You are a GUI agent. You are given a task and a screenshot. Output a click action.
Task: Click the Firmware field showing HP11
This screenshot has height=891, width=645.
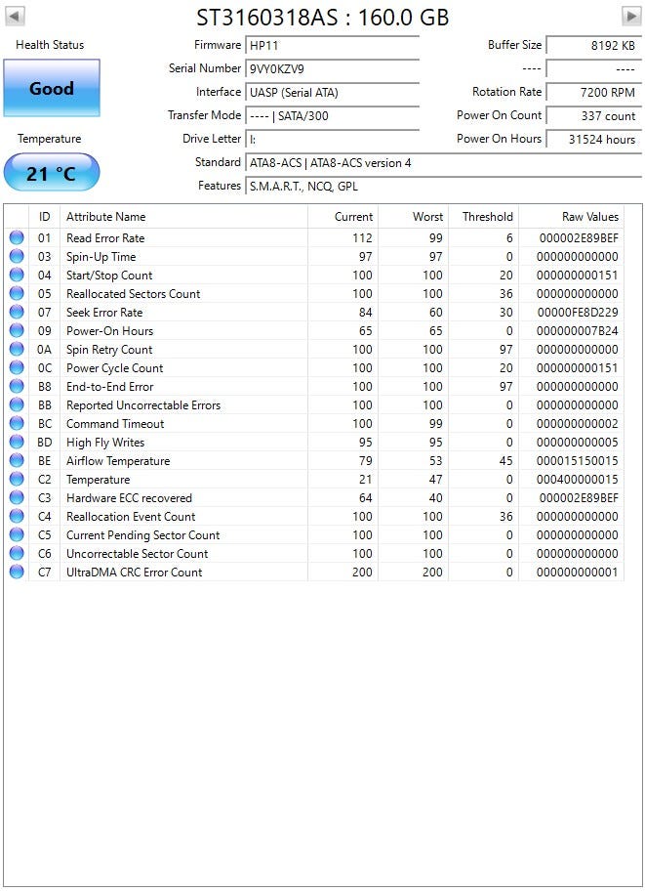point(332,46)
